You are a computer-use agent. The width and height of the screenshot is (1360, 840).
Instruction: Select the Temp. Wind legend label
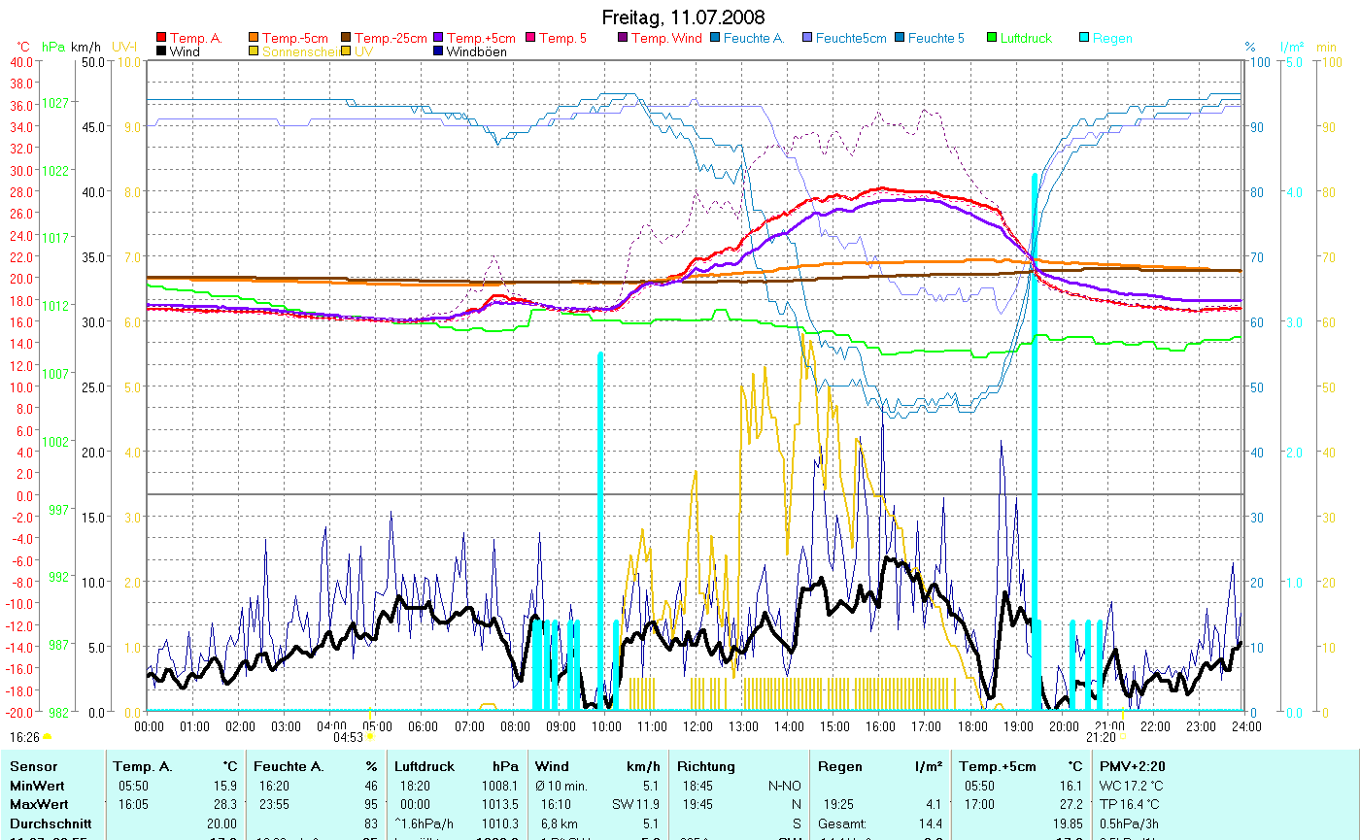(665, 39)
